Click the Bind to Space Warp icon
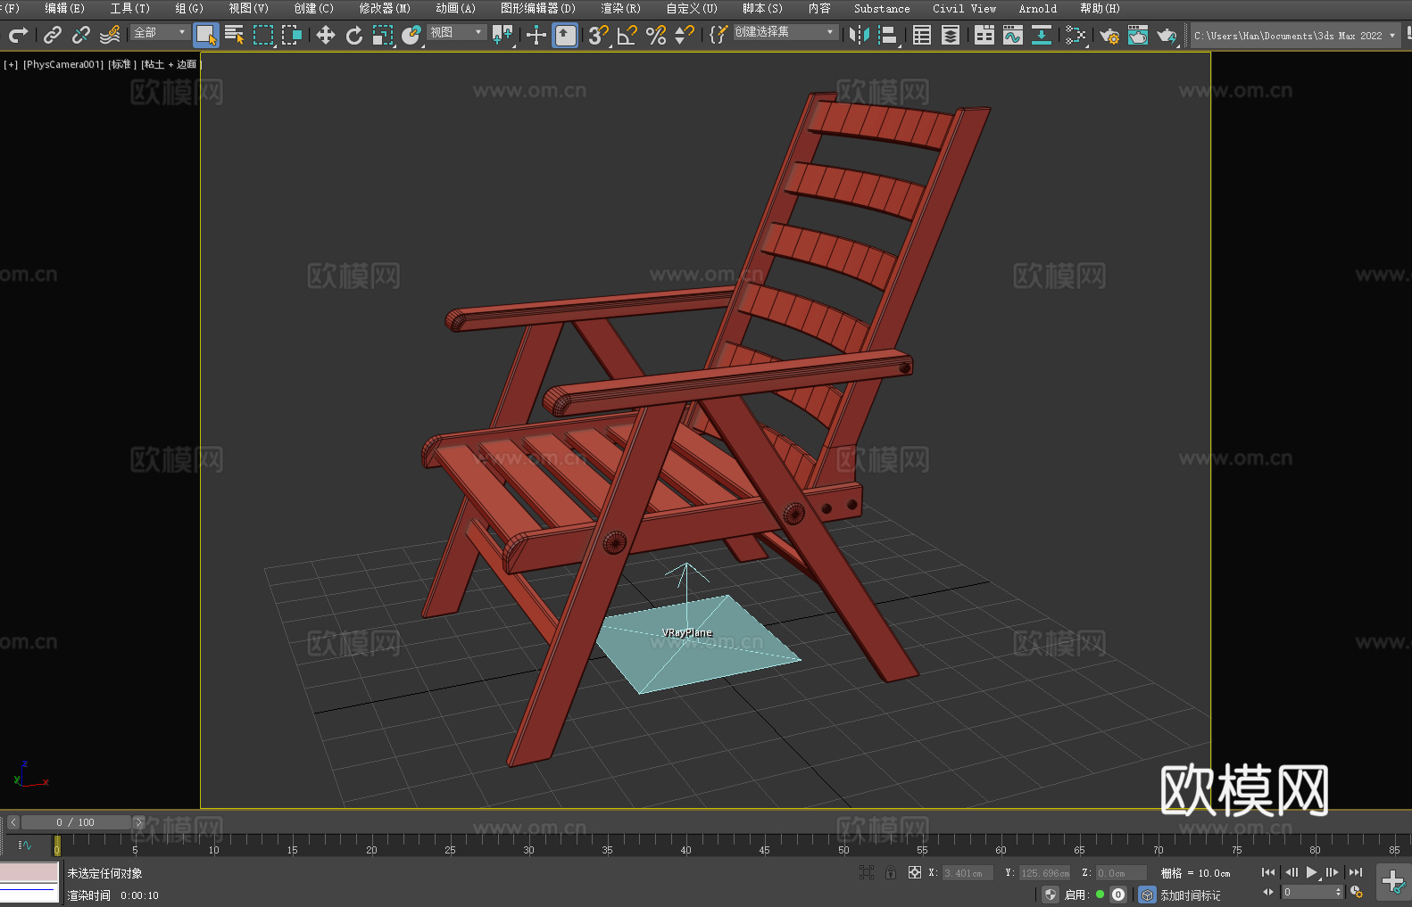1412x907 pixels. tap(110, 35)
